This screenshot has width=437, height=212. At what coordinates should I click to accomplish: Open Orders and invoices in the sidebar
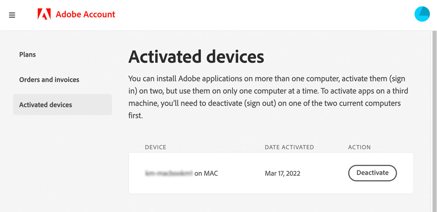tap(49, 80)
